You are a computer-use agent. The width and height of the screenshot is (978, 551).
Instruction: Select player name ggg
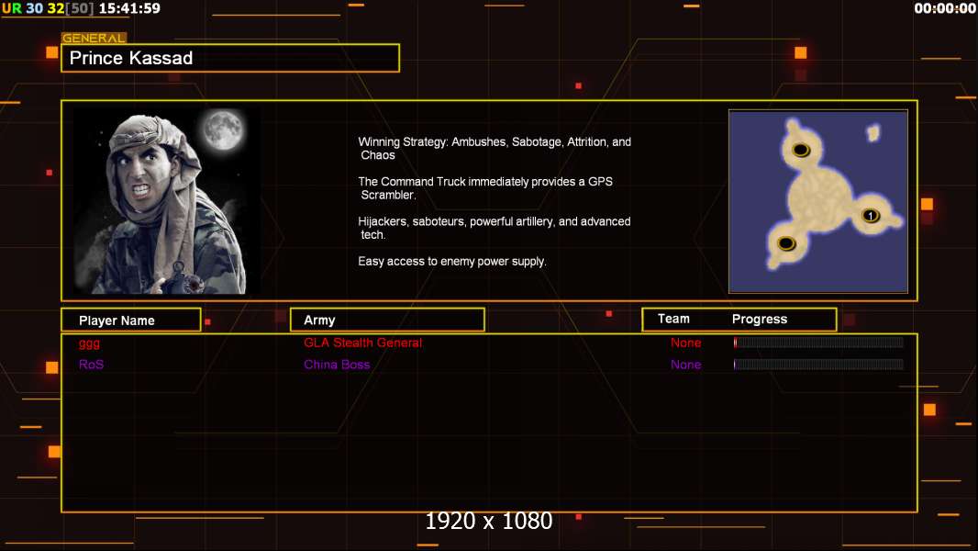pyautogui.click(x=89, y=343)
